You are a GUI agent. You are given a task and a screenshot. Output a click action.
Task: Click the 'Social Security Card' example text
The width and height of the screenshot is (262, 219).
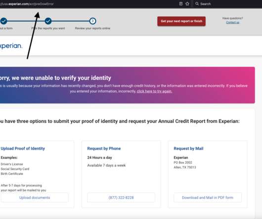coord(15,169)
